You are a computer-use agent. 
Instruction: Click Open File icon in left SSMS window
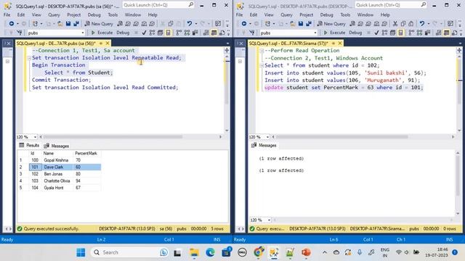[60, 24]
